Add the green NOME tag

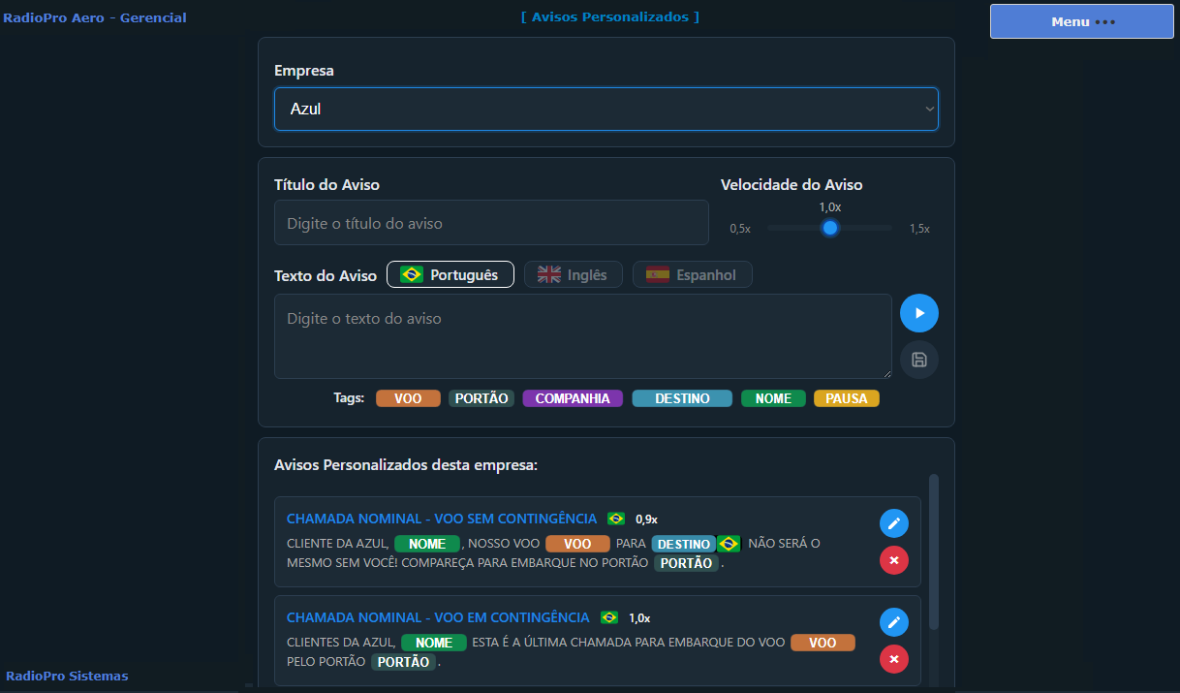(x=773, y=398)
